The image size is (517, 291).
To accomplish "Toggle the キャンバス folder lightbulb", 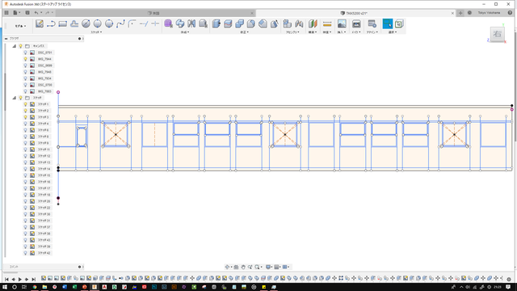I will coord(20,46).
